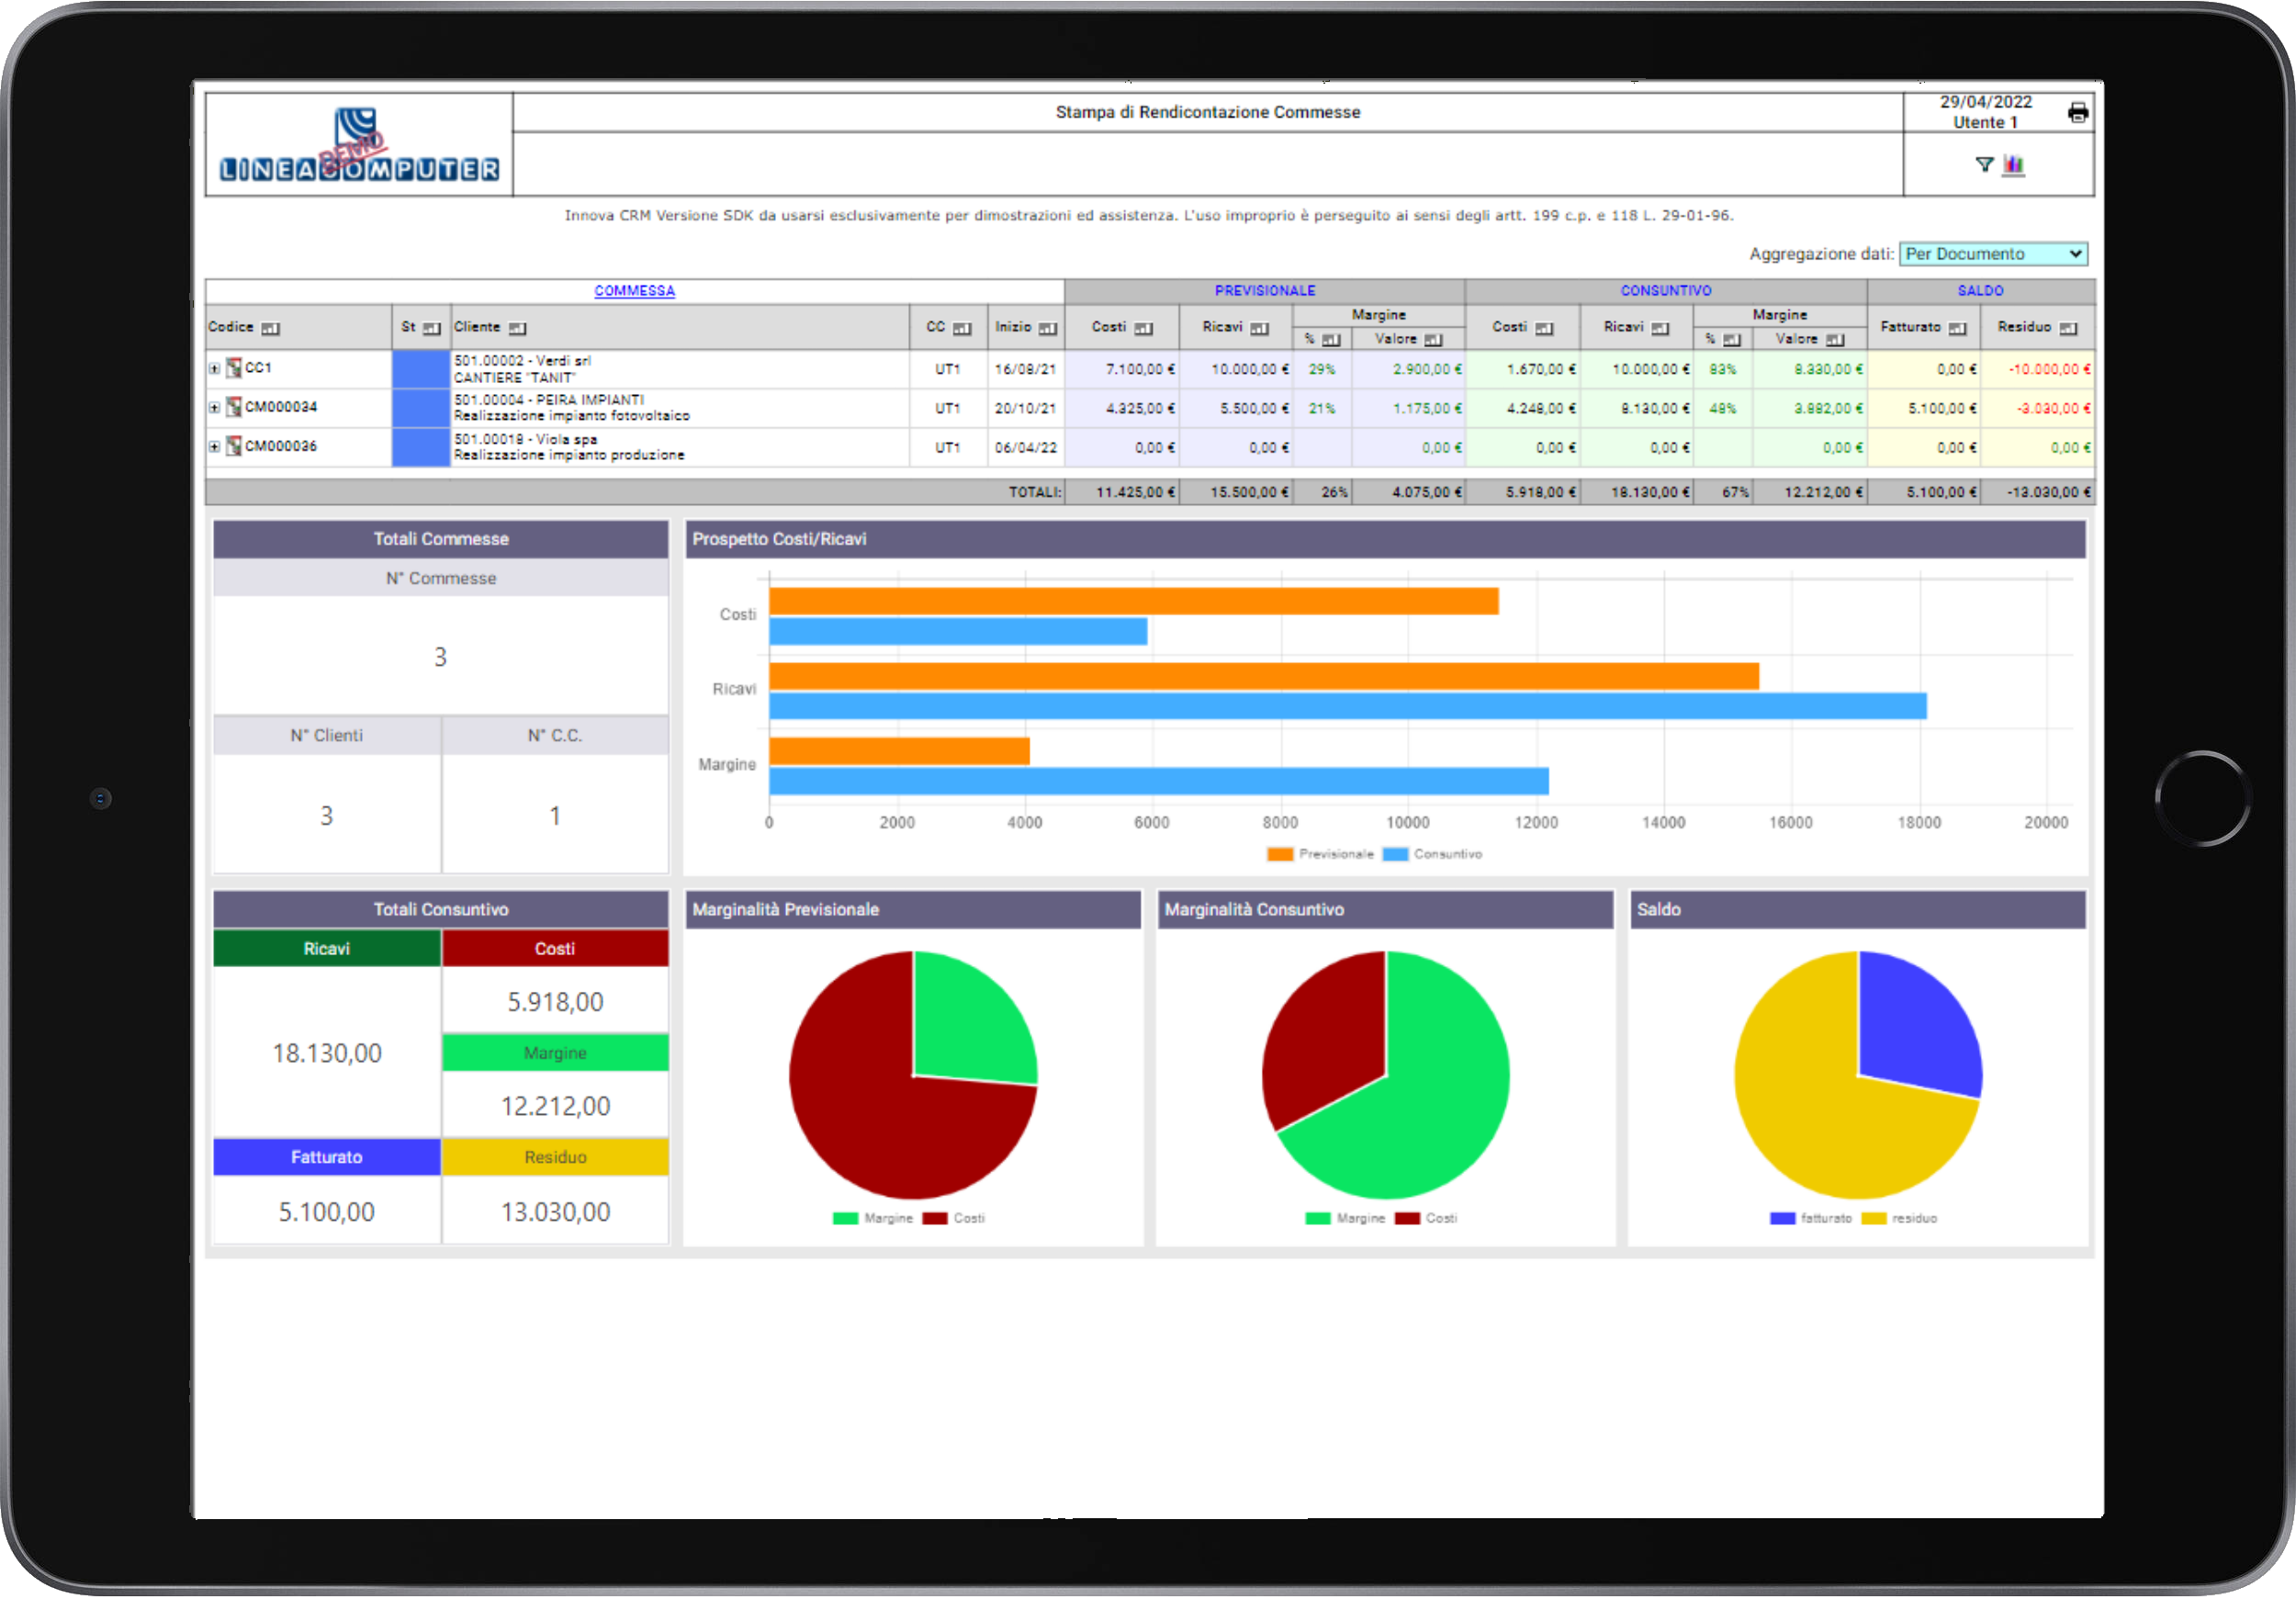Viewport: 2296px width, 1599px height.
Task: Toggle the colored bar chart icon
Action: 2013,165
